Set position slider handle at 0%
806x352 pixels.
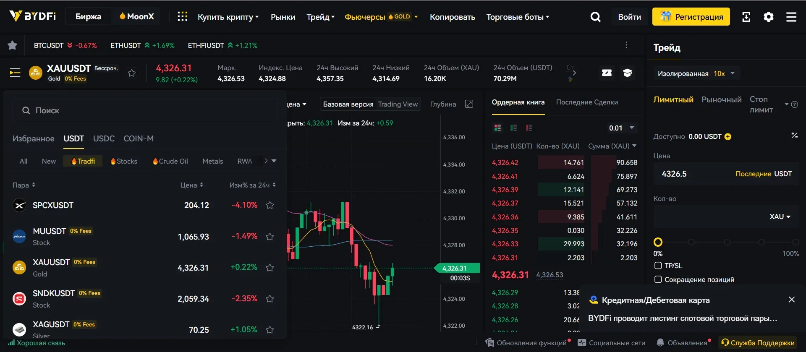tap(658, 242)
